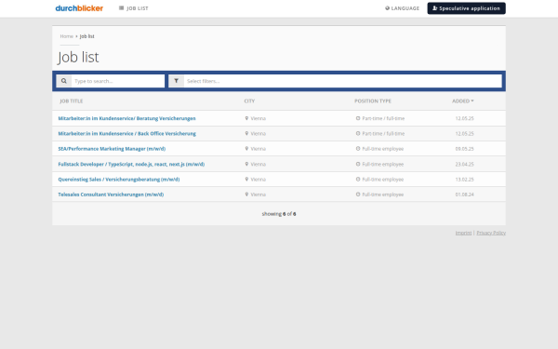Screen dimensions: 558x349
Task: Sort by the Added column arrow
Action: (x=472, y=101)
